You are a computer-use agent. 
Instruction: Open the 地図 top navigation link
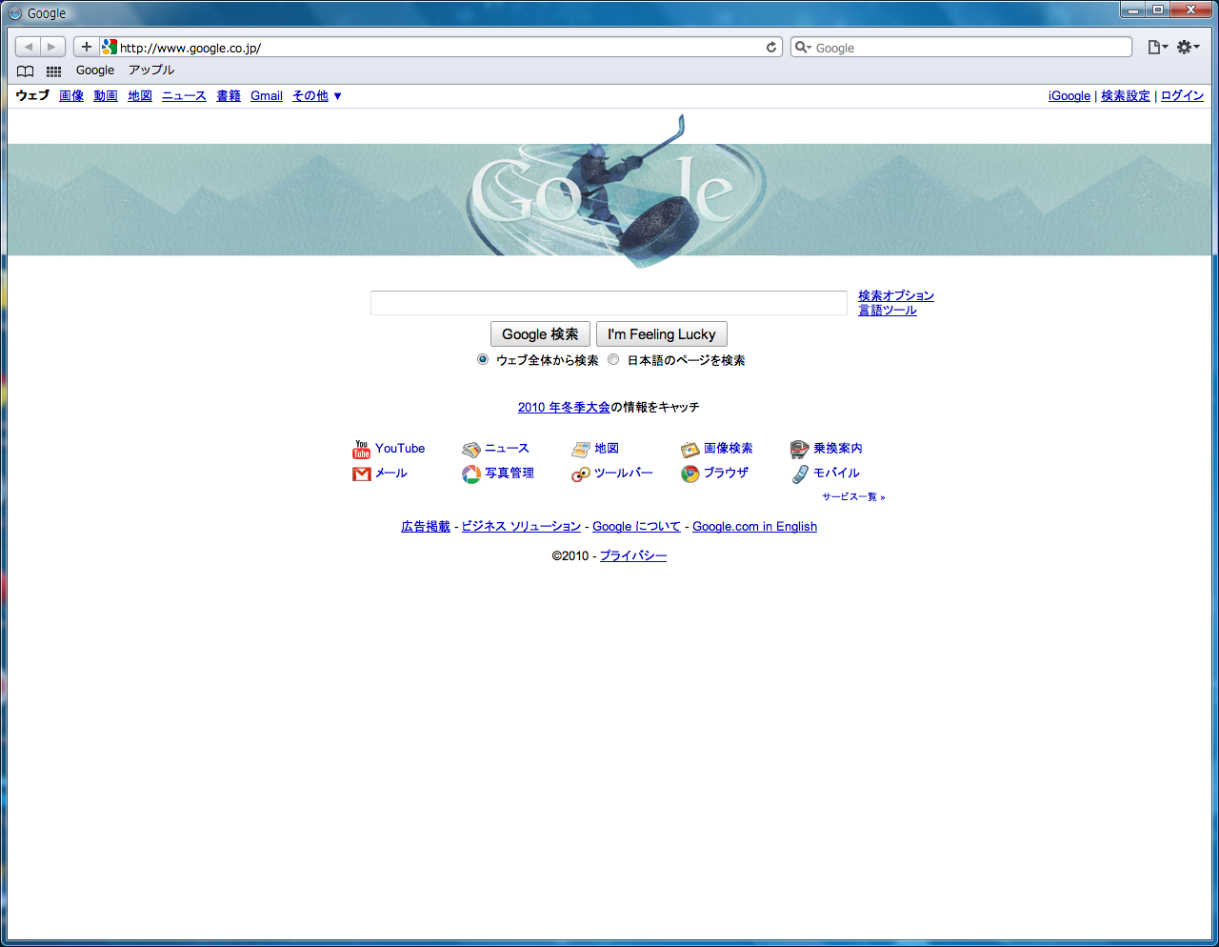pyautogui.click(x=140, y=96)
